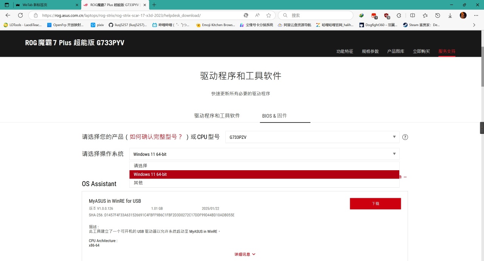Screen dimensions: 484x261
Task: Click the 2025/01/22 release date
Action: pyautogui.click(x=211, y=208)
